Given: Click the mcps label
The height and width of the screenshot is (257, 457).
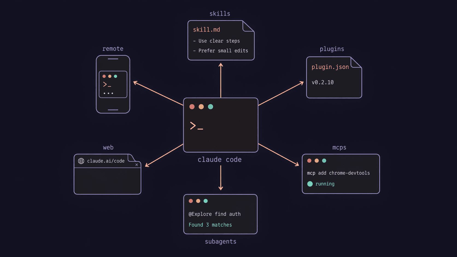Looking at the screenshot, I should (339, 147).
